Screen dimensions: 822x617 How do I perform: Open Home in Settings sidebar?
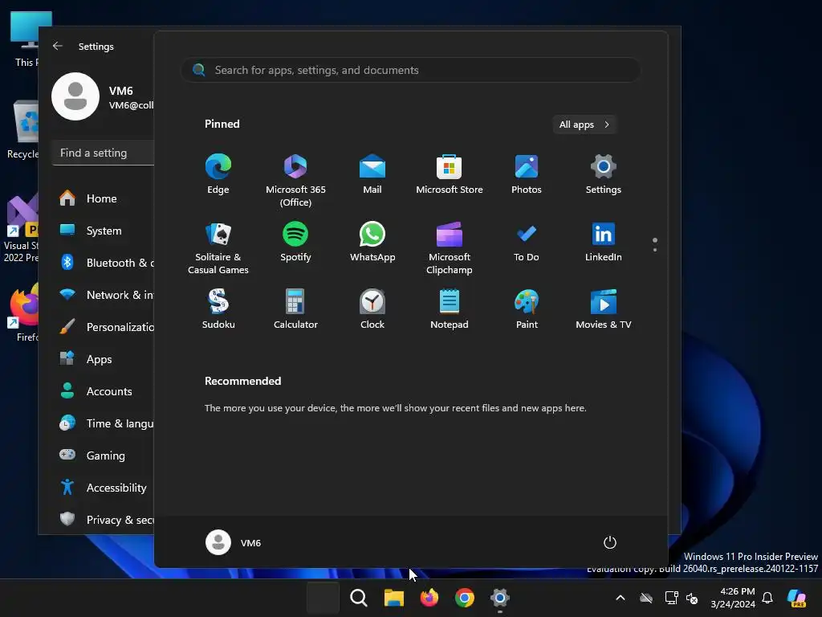tap(102, 198)
